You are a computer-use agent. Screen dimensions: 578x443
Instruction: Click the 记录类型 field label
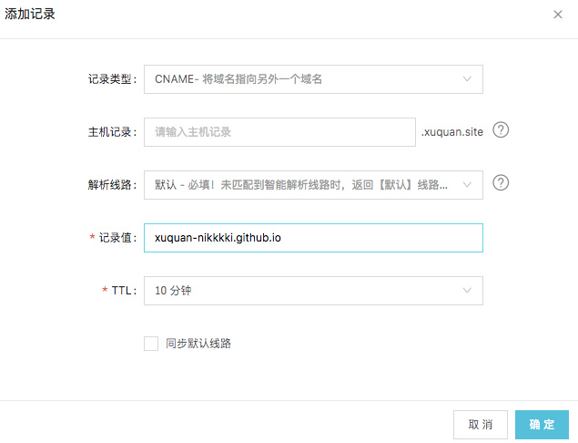click(x=106, y=79)
